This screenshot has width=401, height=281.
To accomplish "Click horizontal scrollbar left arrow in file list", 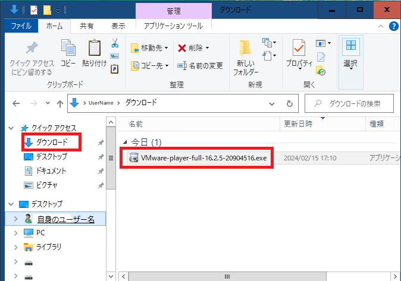I will click(x=124, y=277).
